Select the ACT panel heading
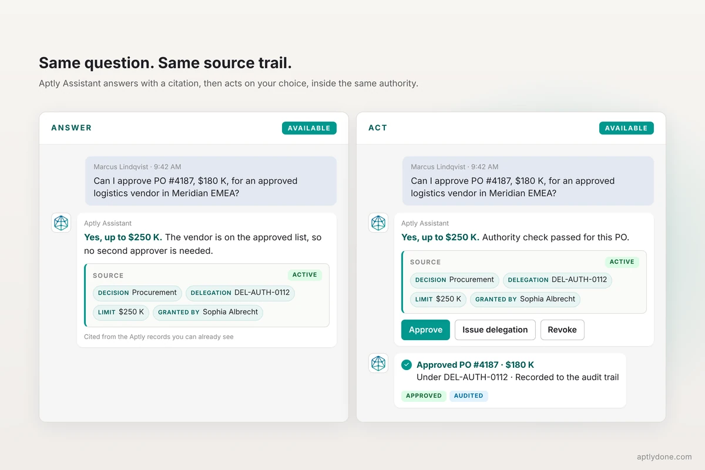The image size is (705, 470). coord(378,128)
